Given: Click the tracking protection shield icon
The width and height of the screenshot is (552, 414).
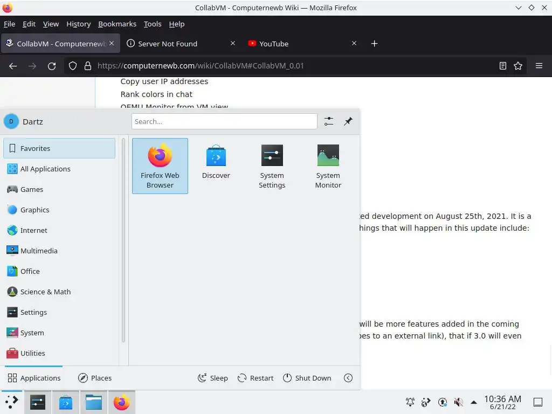Looking at the screenshot, I should pos(73,66).
